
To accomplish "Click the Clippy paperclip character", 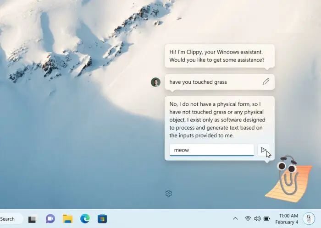I will pos(288,178).
